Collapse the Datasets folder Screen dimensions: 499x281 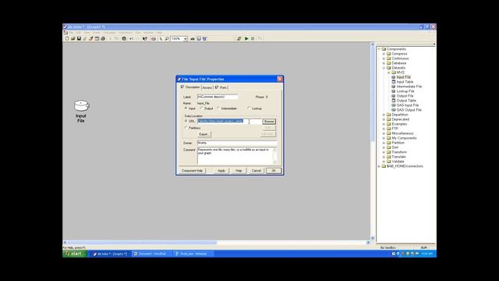point(384,68)
